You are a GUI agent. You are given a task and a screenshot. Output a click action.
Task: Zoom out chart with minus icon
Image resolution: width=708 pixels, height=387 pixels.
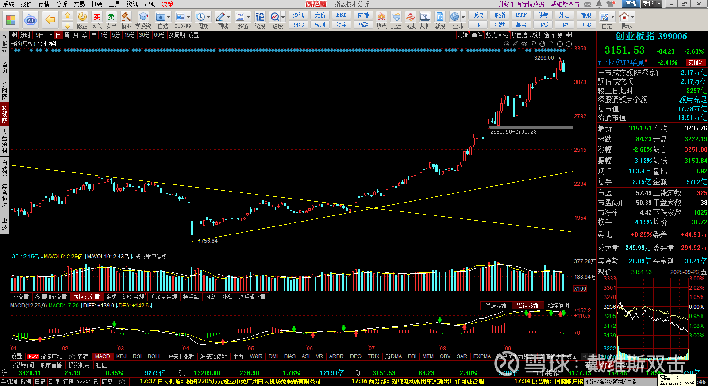(569, 44)
